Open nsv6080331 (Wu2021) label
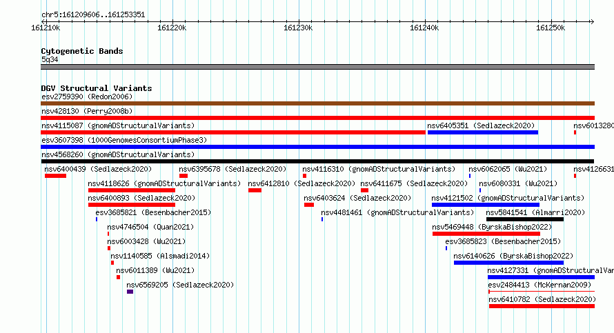Image resolution: width=614 pixels, height=333 pixels. point(518,183)
